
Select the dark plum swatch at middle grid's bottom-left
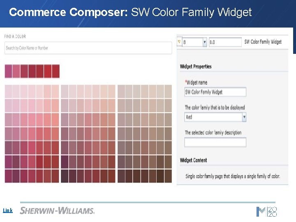[65, 176]
